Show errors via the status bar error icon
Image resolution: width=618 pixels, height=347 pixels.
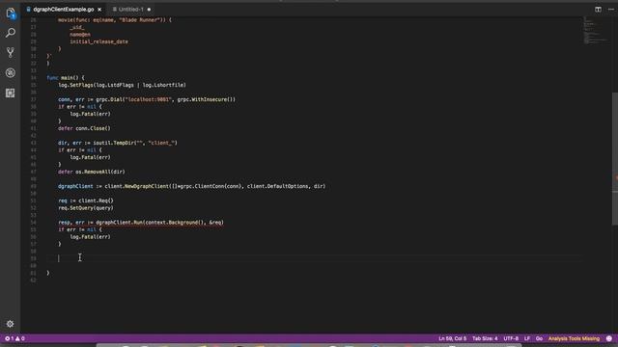click(x=9, y=338)
